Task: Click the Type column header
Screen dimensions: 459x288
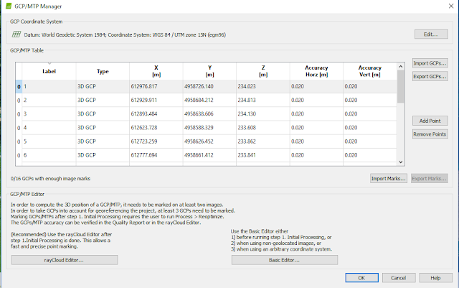Action: tap(103, 71)
